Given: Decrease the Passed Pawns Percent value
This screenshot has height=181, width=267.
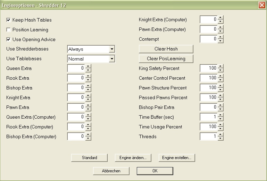Looking at the screenshot, I should pos(220,100).
